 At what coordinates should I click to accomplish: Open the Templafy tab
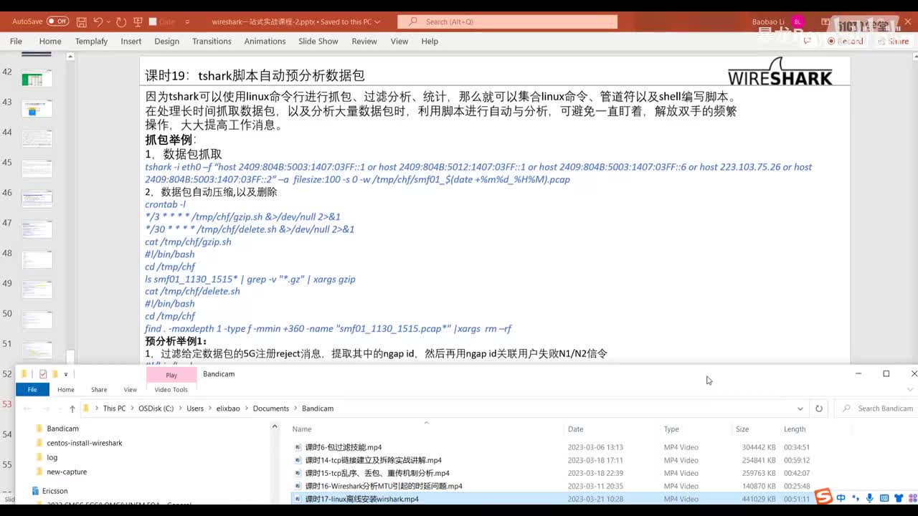pos(91,41)
